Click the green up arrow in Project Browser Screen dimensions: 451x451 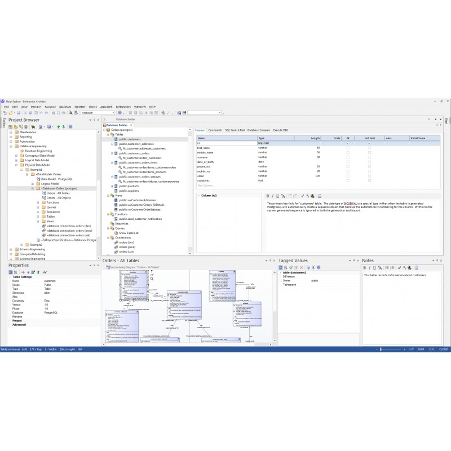click(58, 126)
